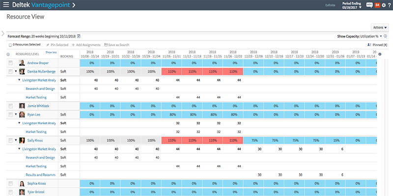Screen dimensions: 393x196
Task: Click Pin Selected in the toolbar
Action: pos(57,45)
